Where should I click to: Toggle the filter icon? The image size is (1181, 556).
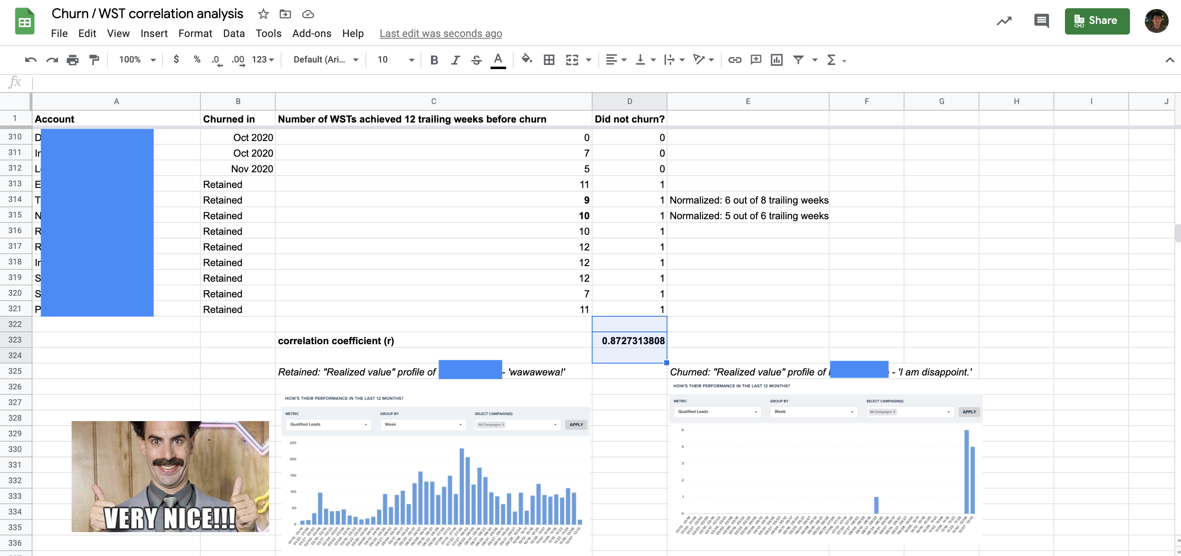(798, 60)
